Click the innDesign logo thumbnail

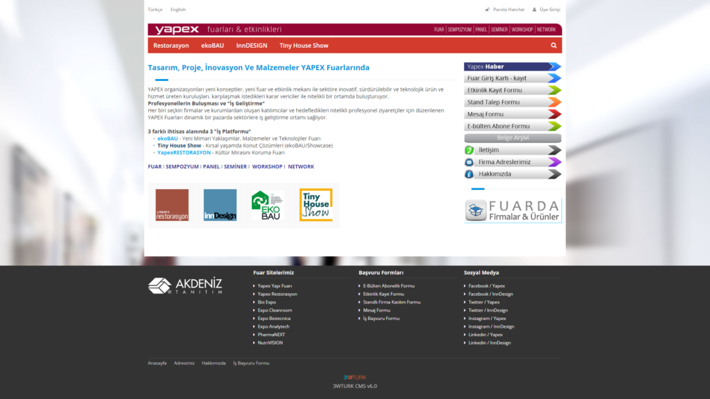[219, 206]
